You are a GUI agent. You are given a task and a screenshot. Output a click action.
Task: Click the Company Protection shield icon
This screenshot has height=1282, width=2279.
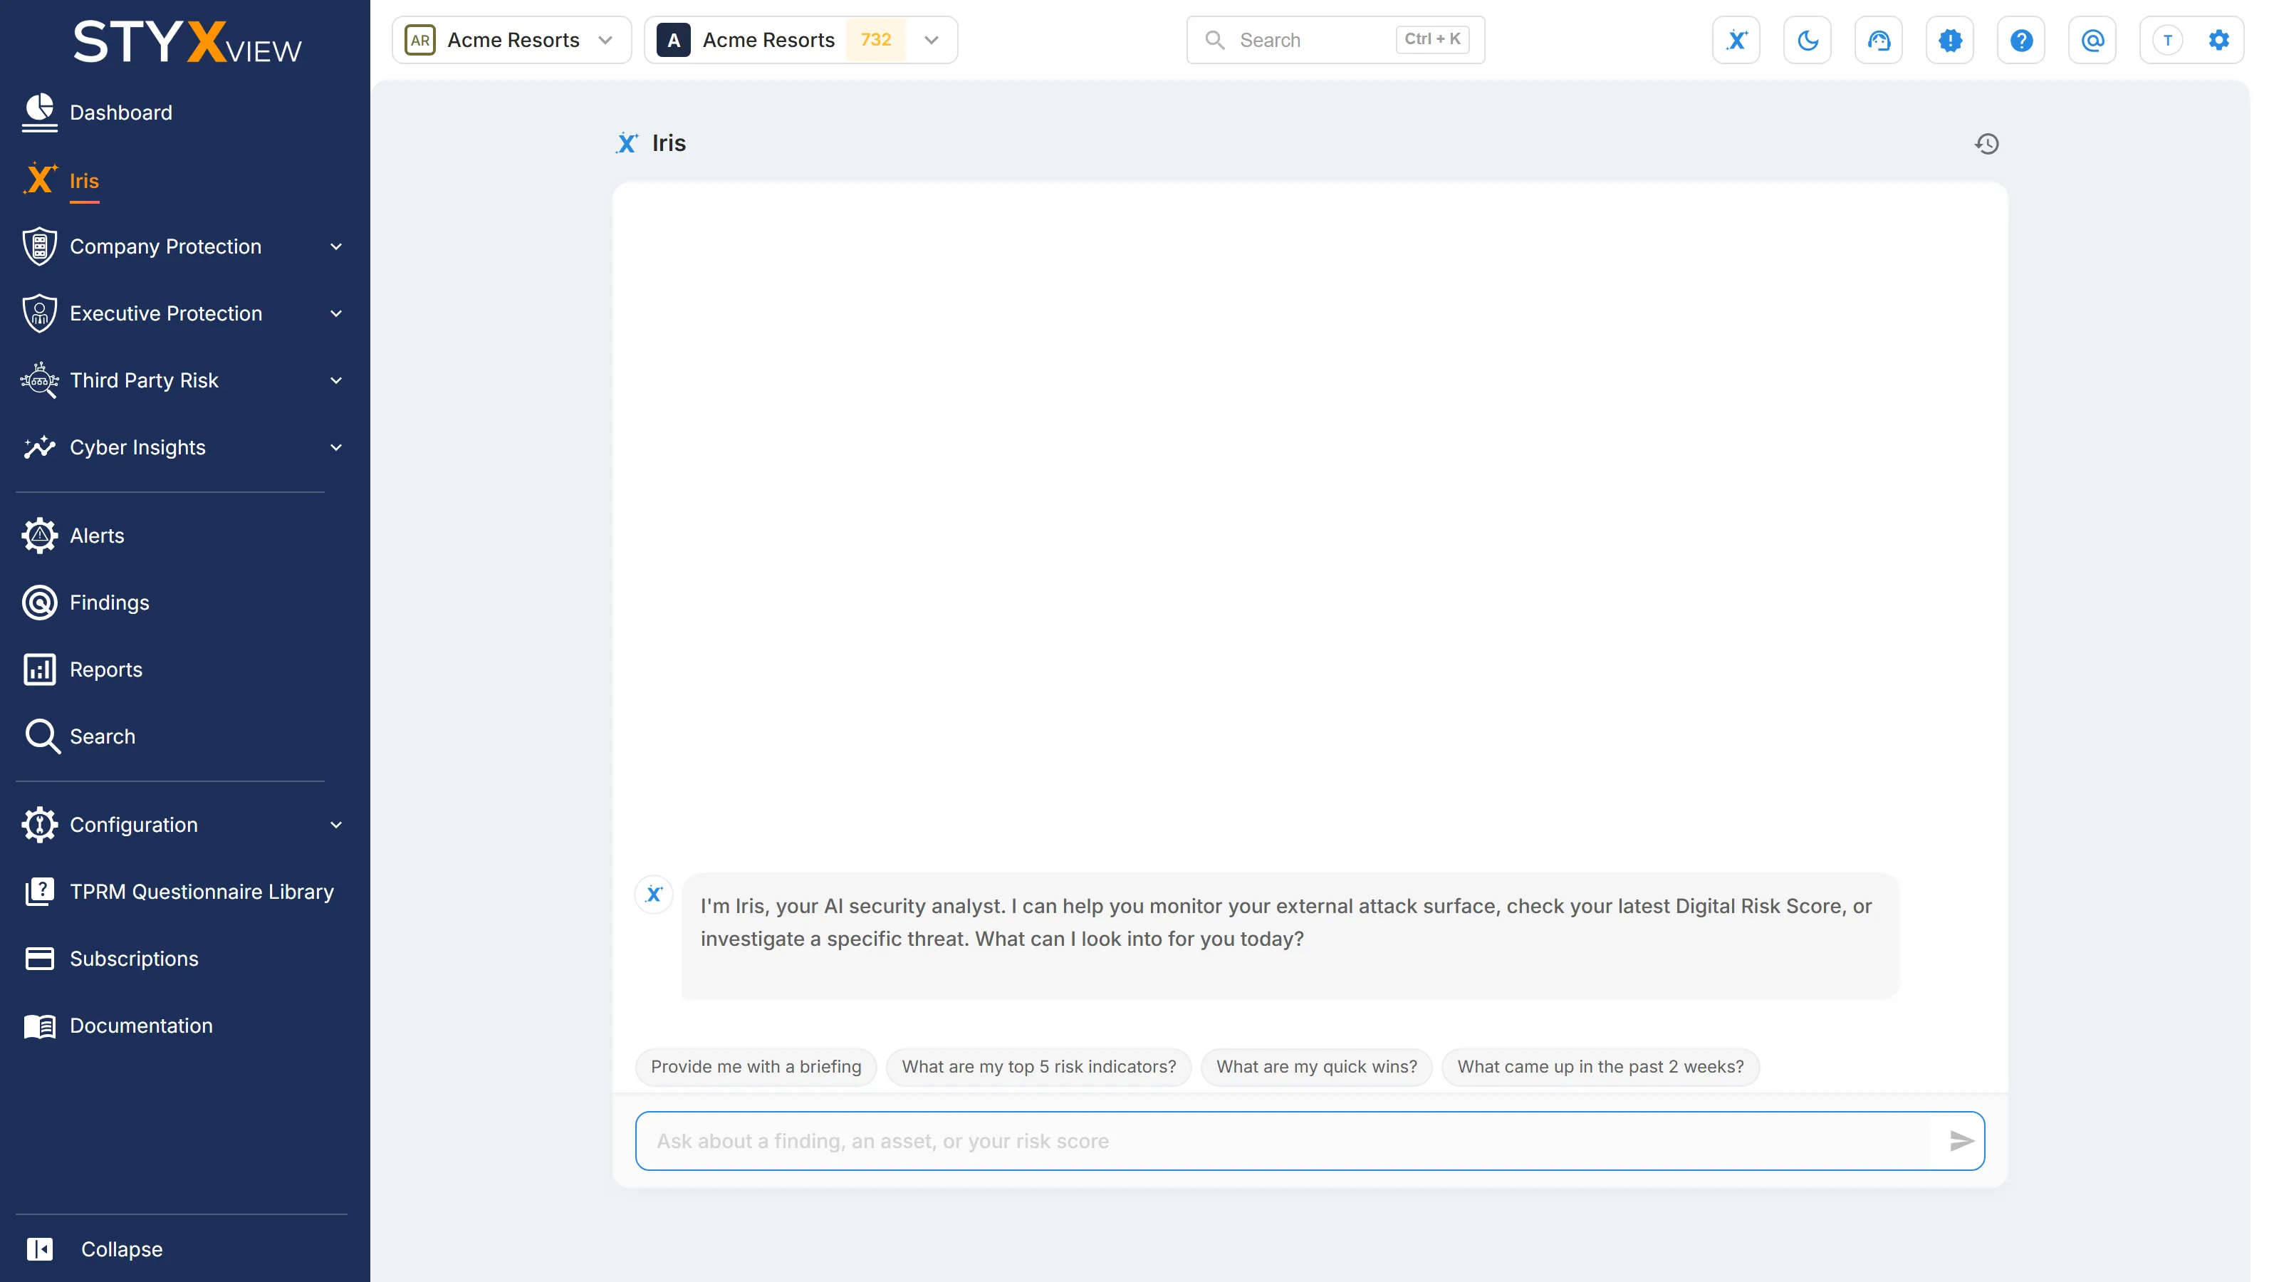40,247
